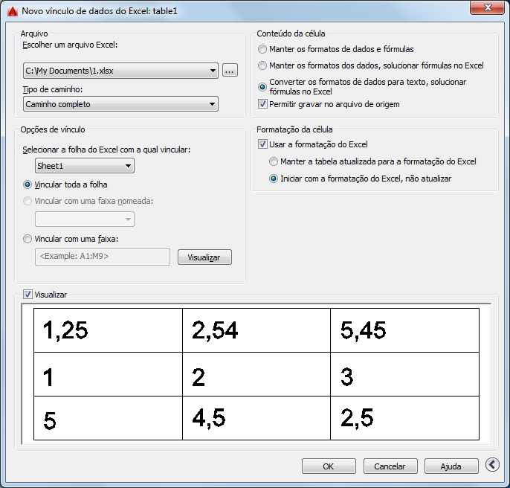
Task: Click the Tipo de caminho label
Action: tap(53, 89)
